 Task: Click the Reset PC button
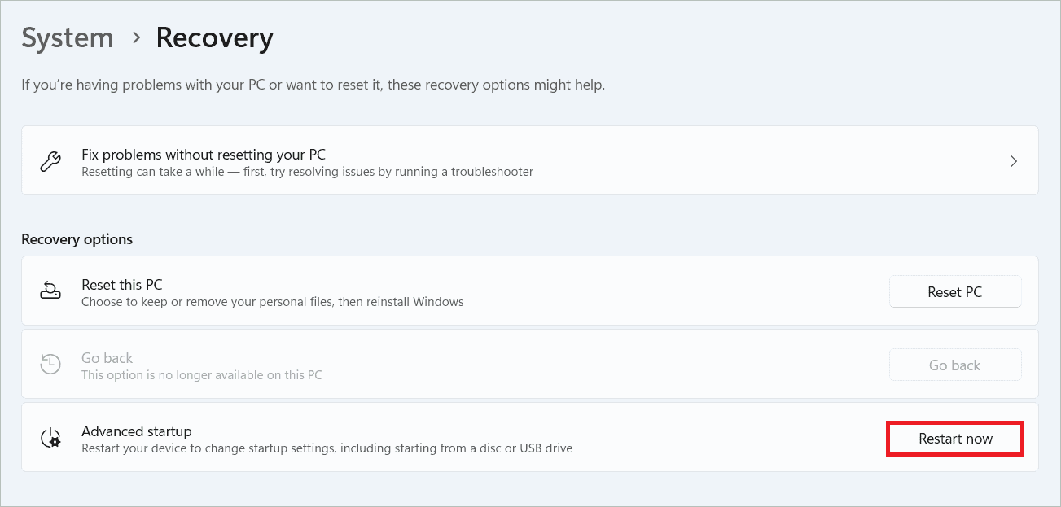(955, 292)
